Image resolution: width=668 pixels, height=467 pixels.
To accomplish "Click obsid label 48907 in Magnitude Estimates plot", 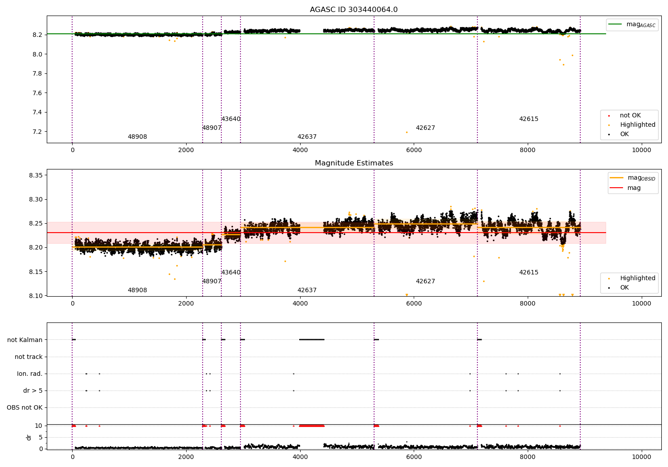I will click(x=212, y=282).
